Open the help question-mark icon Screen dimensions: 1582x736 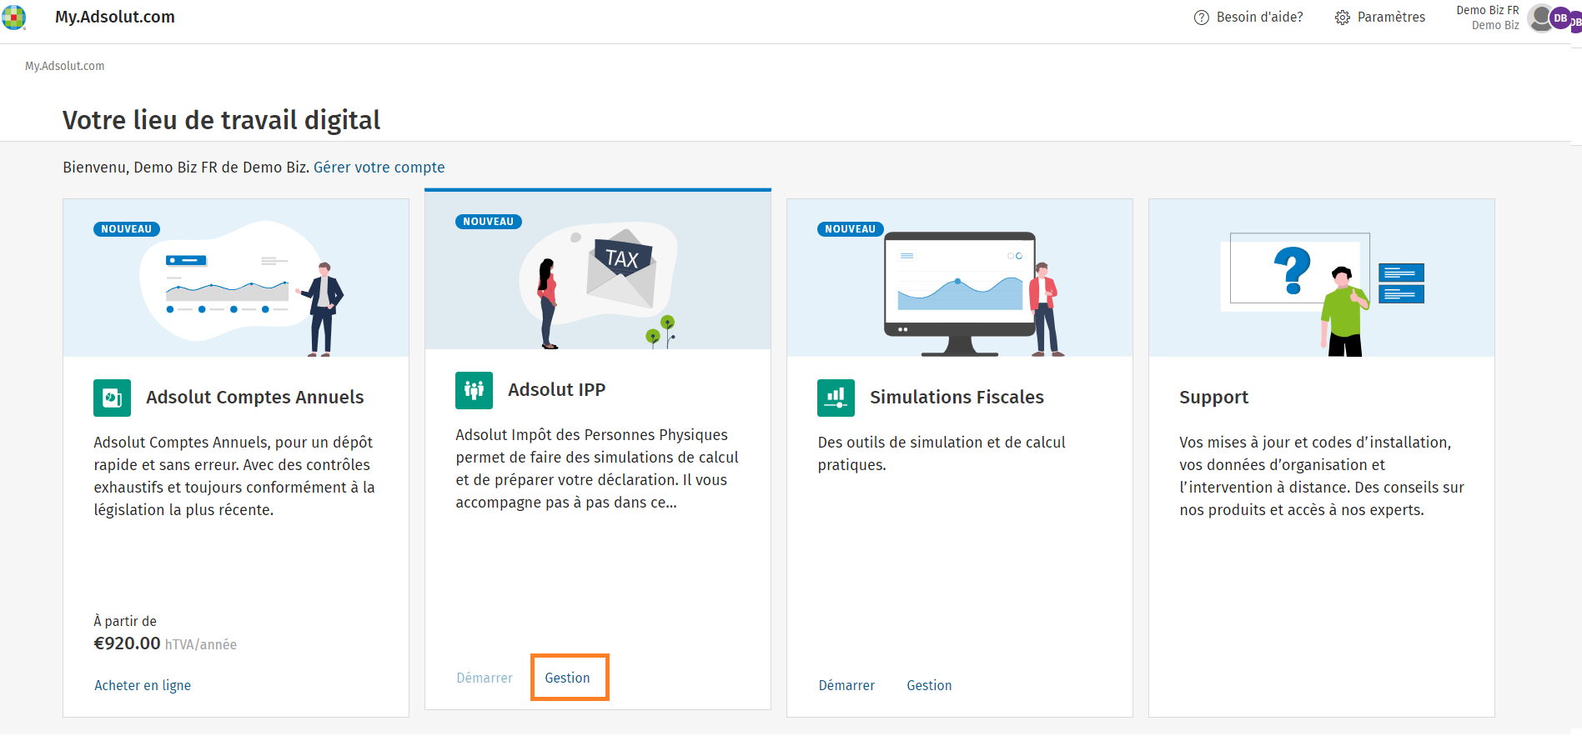[1201, 18]
